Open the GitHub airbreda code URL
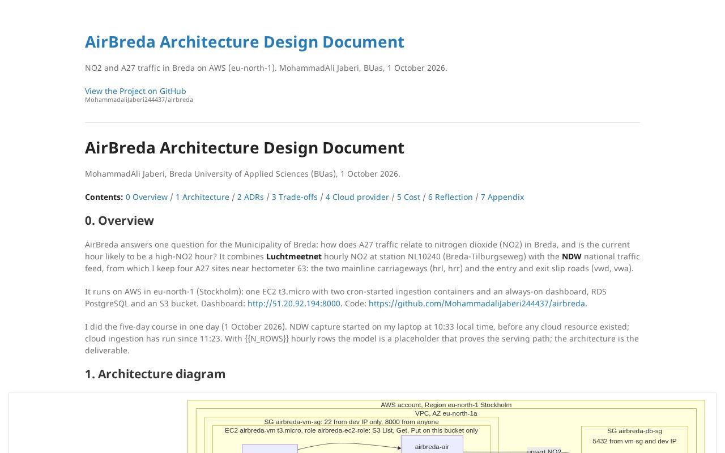725x453 pixels. click(x=477, y=304)
